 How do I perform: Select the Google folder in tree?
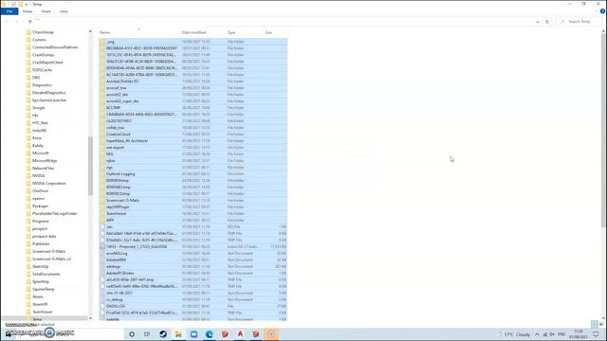[x=38, y=108]
